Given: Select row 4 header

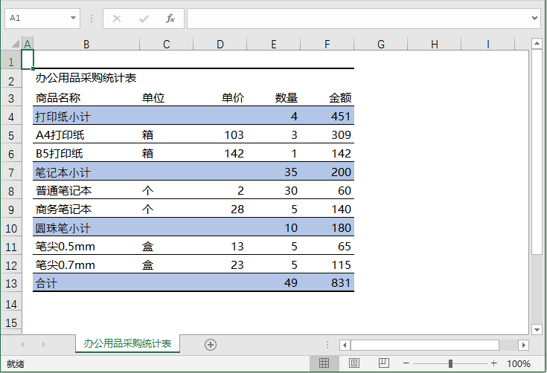Looking at the screenshot, I should 11,117.
